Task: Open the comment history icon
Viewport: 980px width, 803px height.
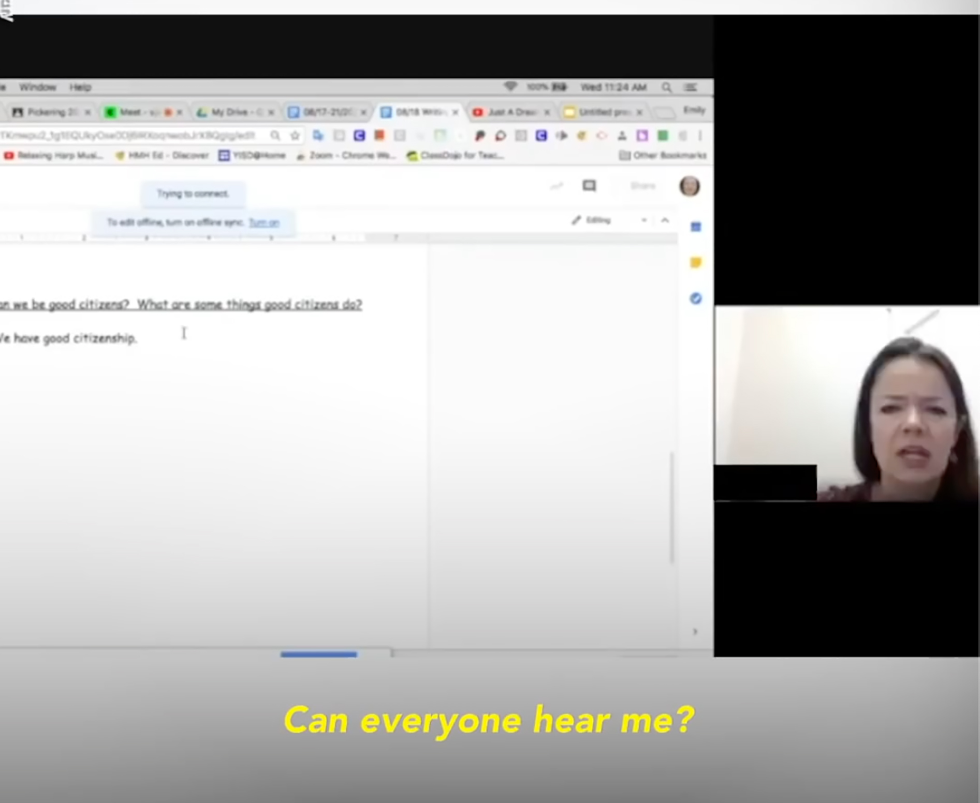Action: pos(589,186)
